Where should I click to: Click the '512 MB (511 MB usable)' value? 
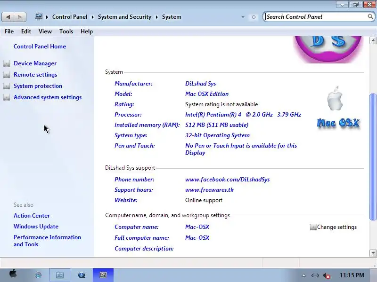(217, 125)
